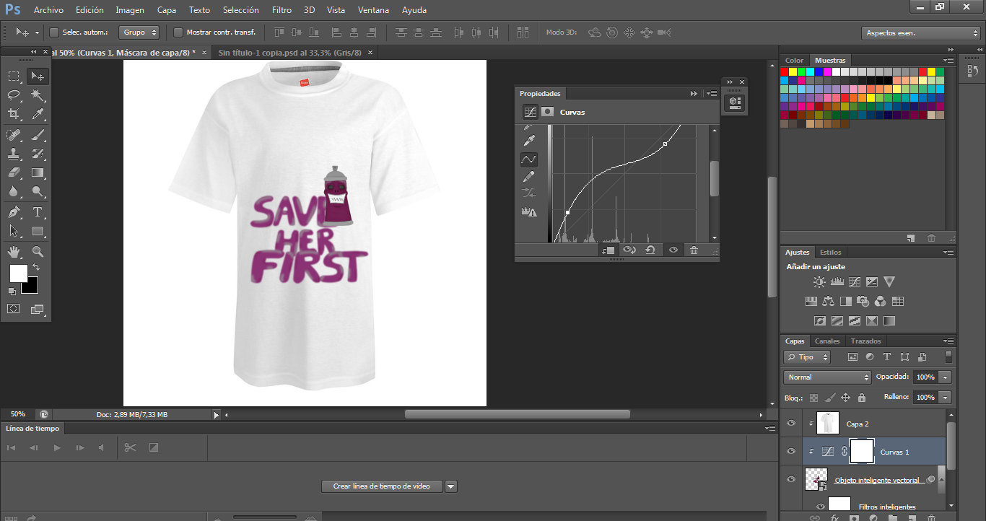Viewport: 986px width, 521px height.
Task: Add a Brightness/Contrast adjustment
Action: [x=819, y=282]
